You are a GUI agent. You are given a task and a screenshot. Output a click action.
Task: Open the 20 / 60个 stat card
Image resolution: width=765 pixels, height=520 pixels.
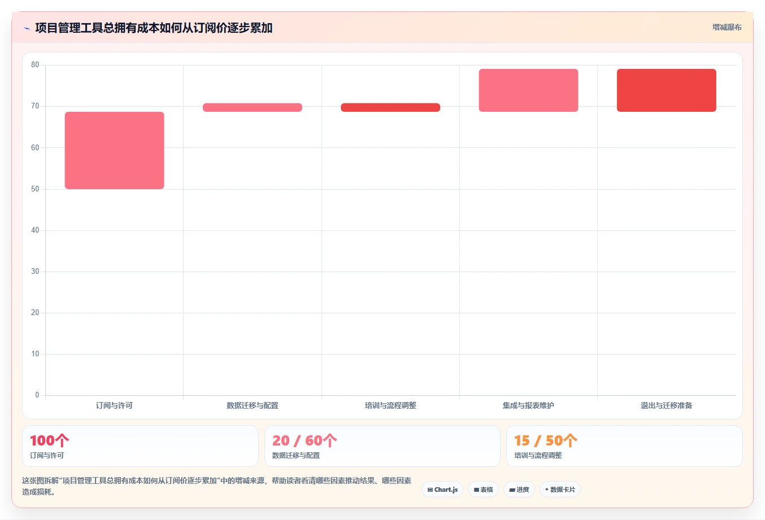382,446
